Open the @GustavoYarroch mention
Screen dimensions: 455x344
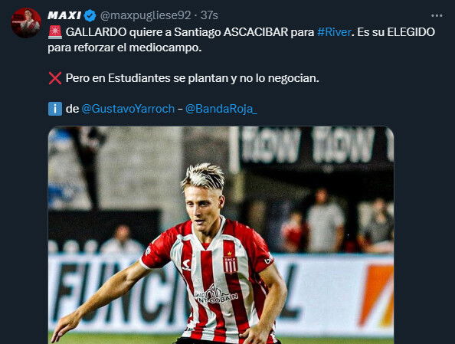[128, 109]
